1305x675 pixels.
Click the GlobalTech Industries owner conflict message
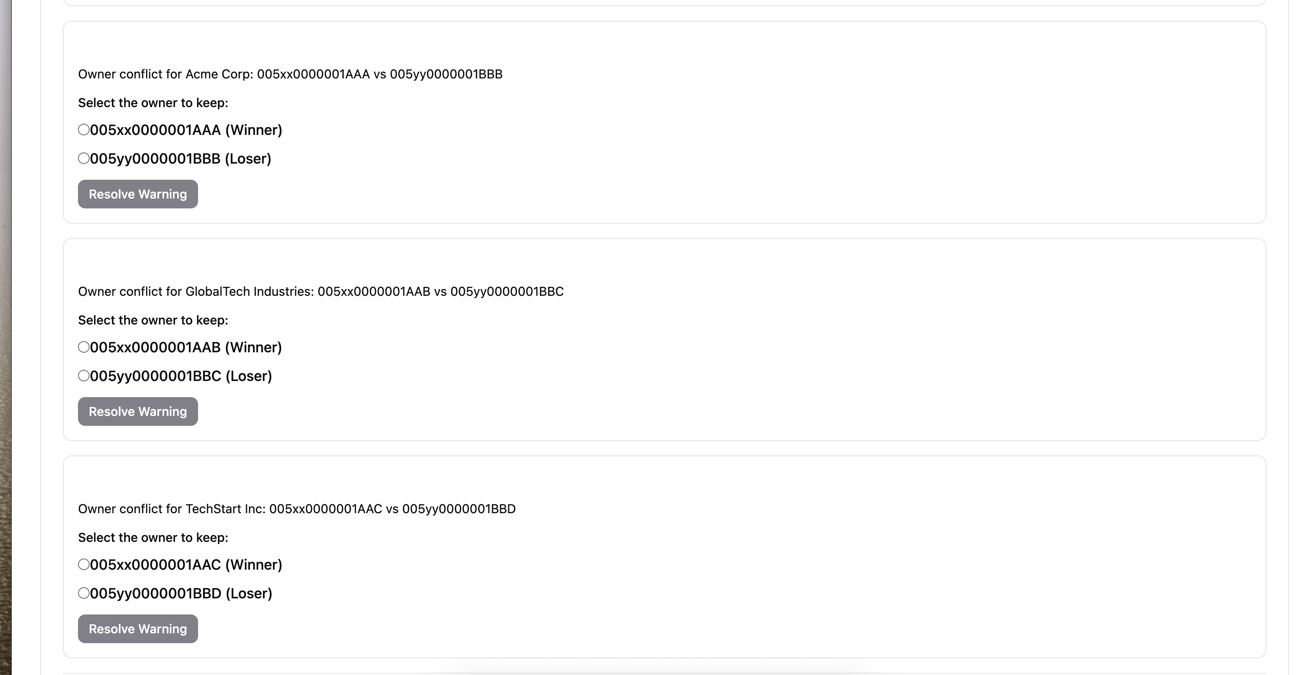(x=321, y=291)
